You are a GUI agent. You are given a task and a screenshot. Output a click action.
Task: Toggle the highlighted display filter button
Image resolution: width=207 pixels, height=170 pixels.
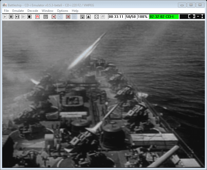pos(74,17)
